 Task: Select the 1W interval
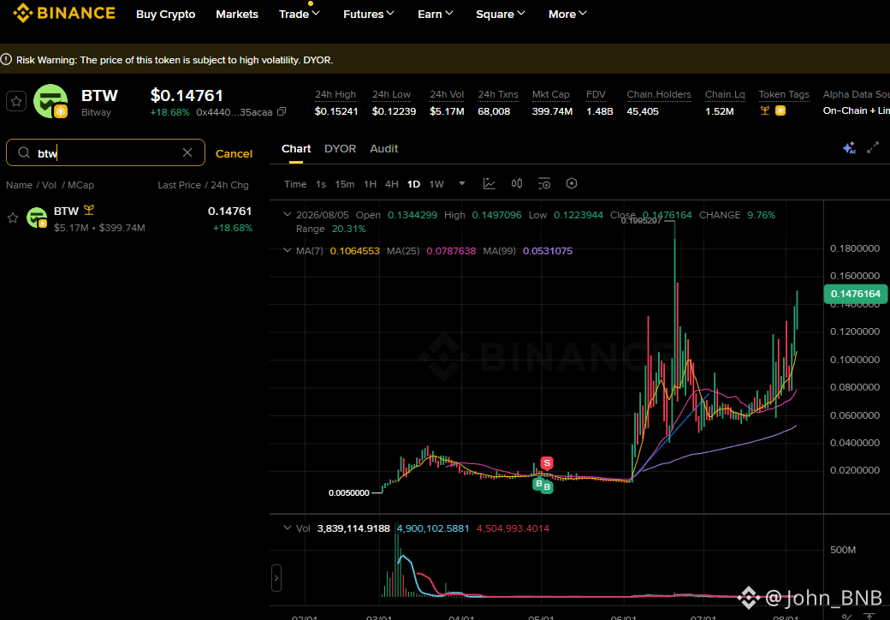coord(436,184)
